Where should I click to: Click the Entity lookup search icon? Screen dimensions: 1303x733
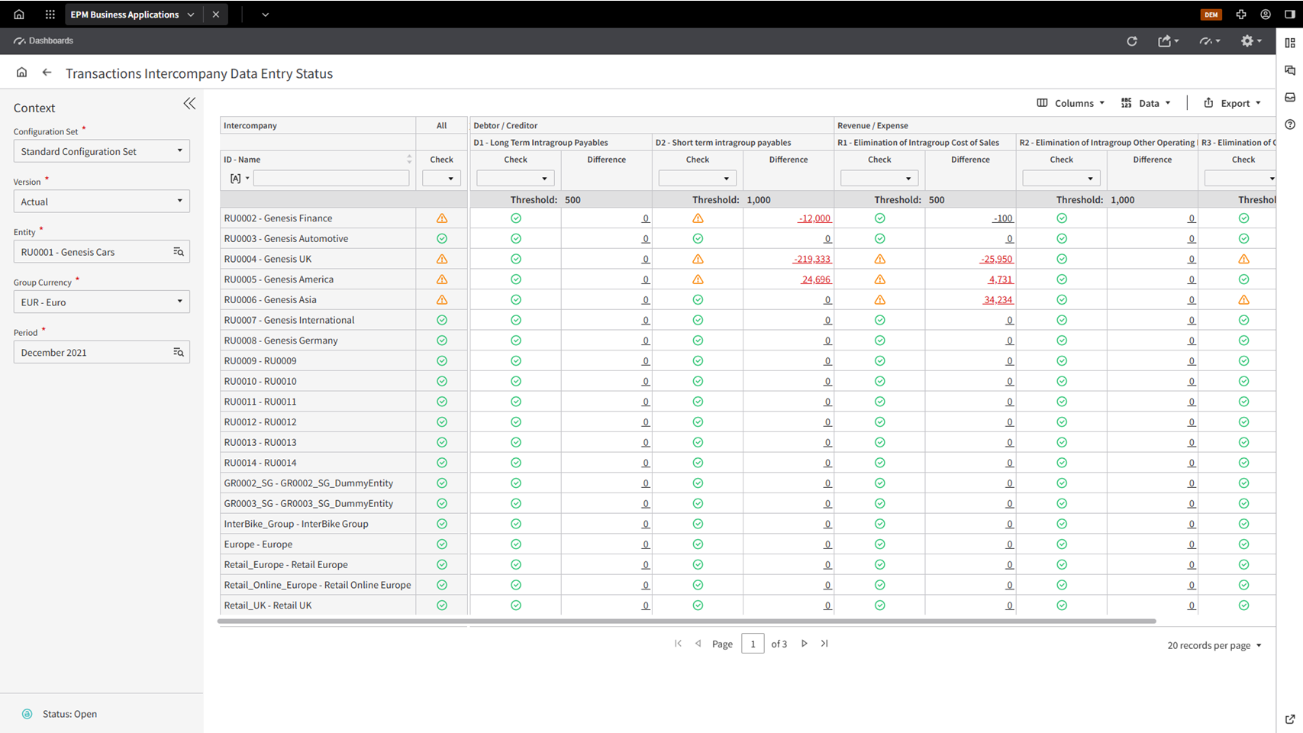point(179,252)
